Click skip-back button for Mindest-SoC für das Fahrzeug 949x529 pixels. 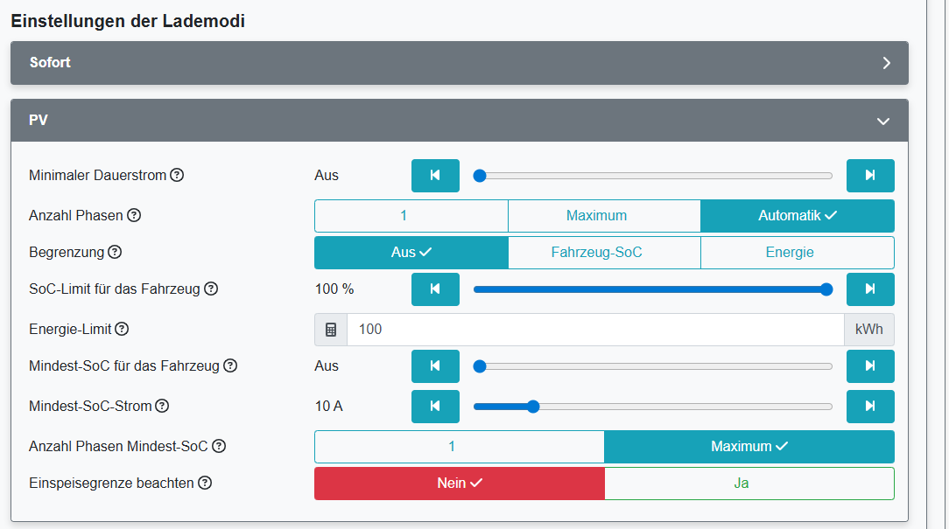click(x=435, y=365)
